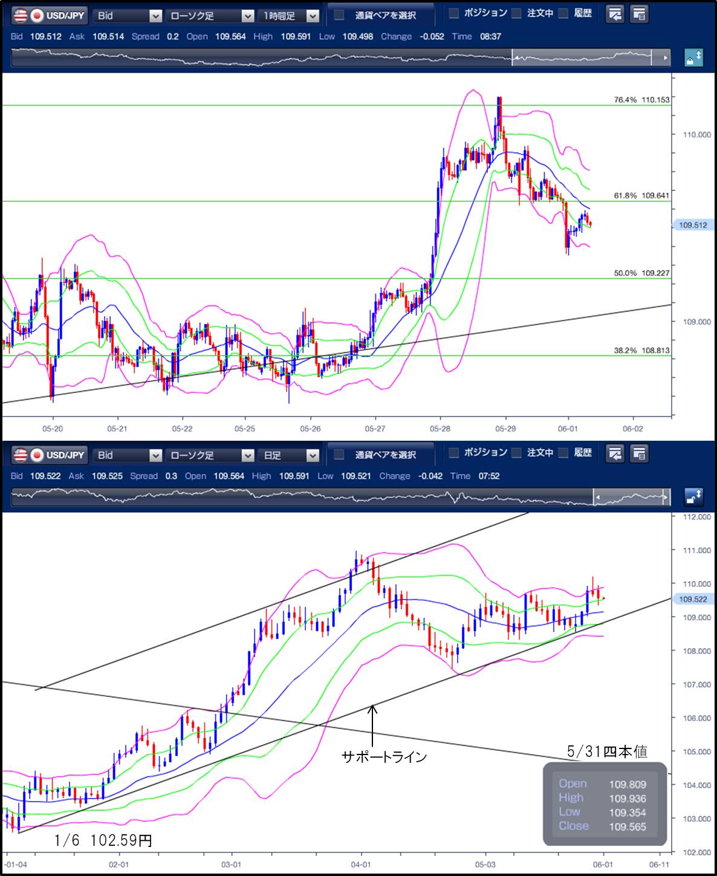Click the chart resize icon beside top navigator
This screenshot has height=876, width=717.
[x=693, y=59]
